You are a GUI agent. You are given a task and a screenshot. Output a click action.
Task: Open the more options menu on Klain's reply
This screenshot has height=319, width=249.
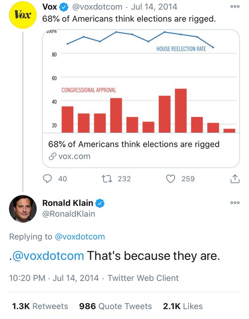(x=235, y=203)
